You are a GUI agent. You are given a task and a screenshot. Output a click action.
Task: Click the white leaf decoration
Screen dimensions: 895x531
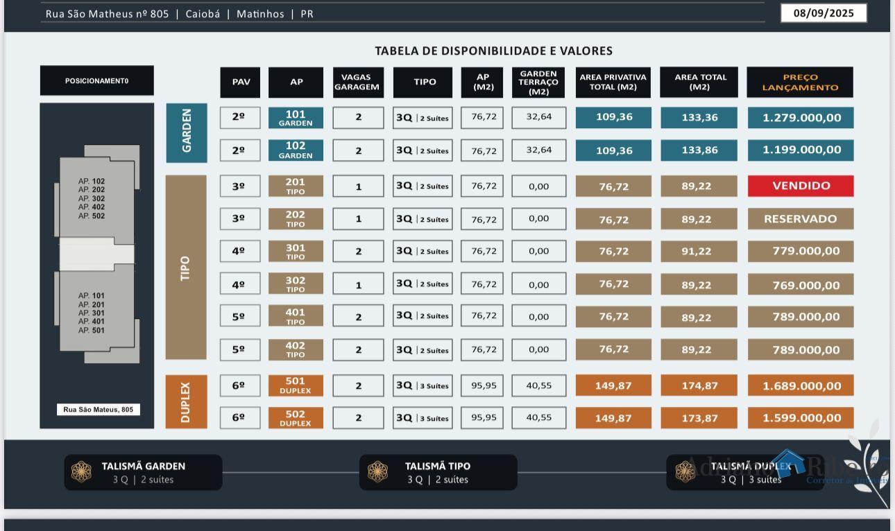[869, 464]
